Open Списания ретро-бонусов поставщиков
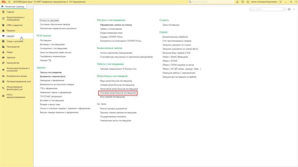This screenshot has width=298, height=167. point(118,93)
